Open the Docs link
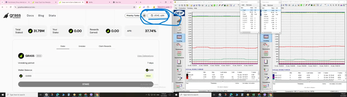 coord(30,16)
